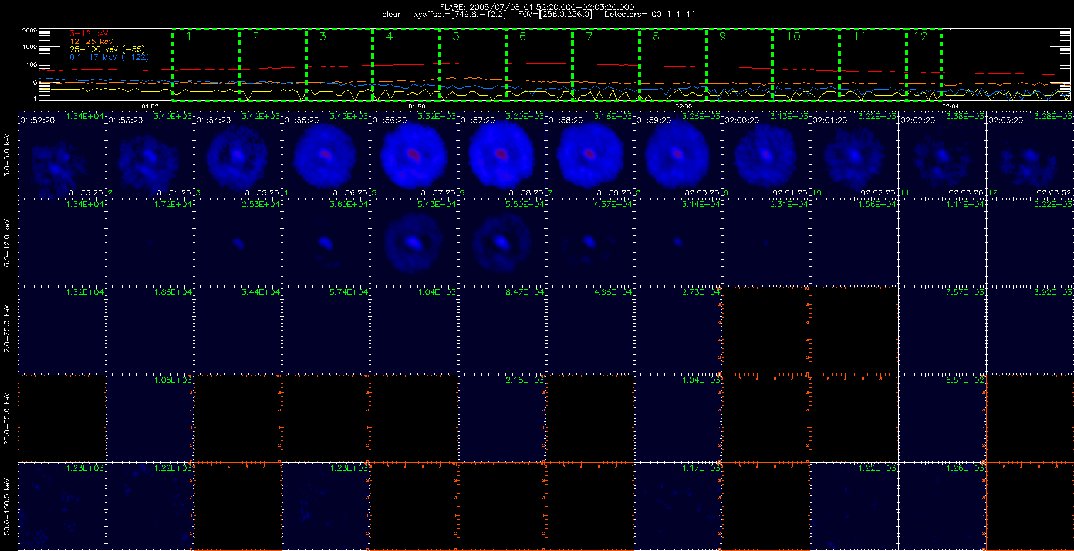Select interval 3 label in the light curve
Viewport: 1074px width, 551px height.
pyautogui.click(x=323, y=36)
